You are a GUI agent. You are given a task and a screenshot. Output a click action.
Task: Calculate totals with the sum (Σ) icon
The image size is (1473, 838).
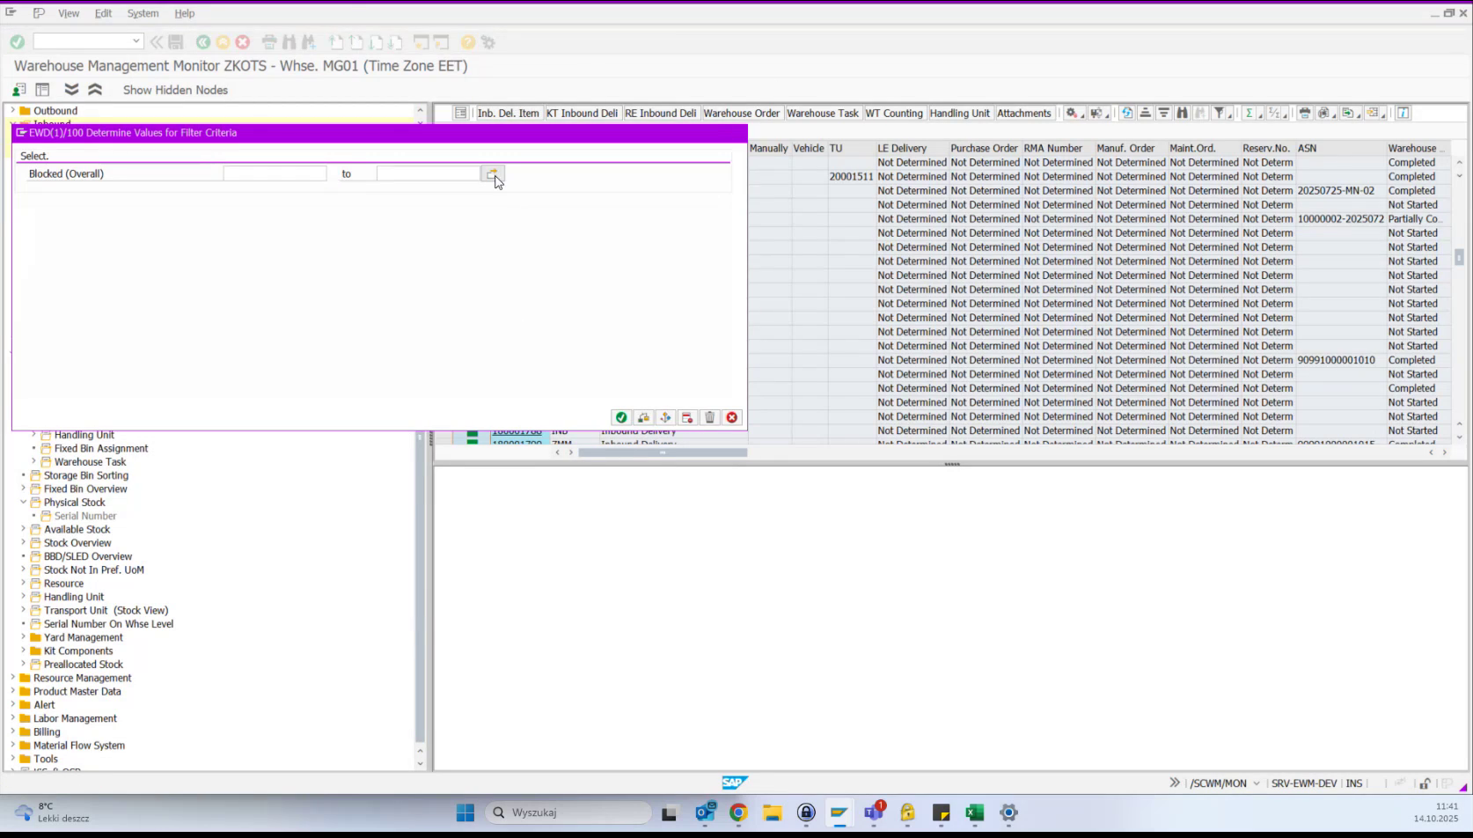pyautogui.click(x=1249, y=113)
